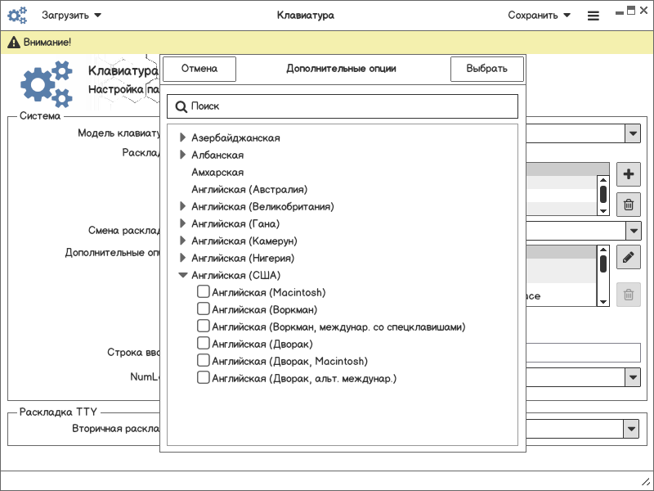Viewport: 654px width, 491px height.
Task: Click scrollbar thumb of options list
Action: [x=603, y=264]
